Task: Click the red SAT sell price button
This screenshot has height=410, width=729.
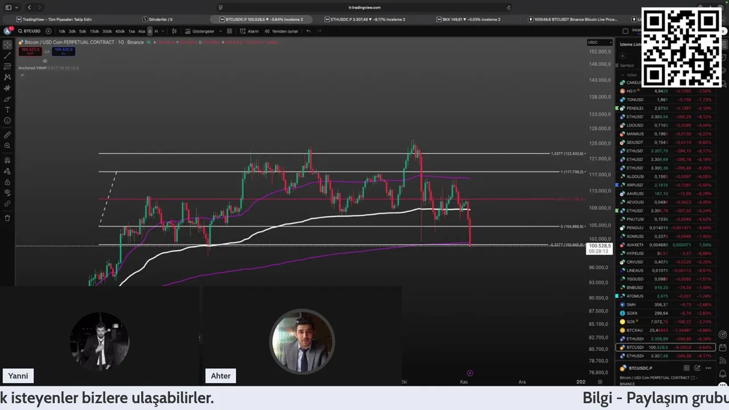Action: pos(30,51)
